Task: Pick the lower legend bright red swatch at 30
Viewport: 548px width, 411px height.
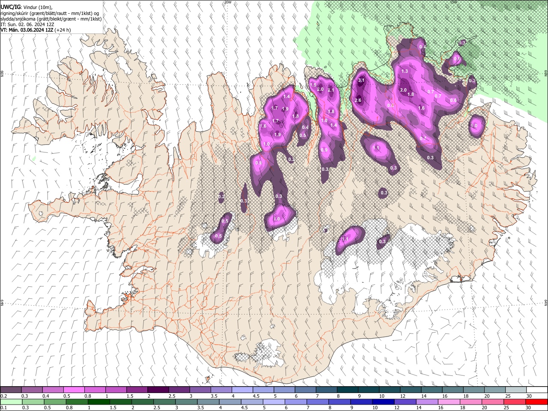Action: 536,402
